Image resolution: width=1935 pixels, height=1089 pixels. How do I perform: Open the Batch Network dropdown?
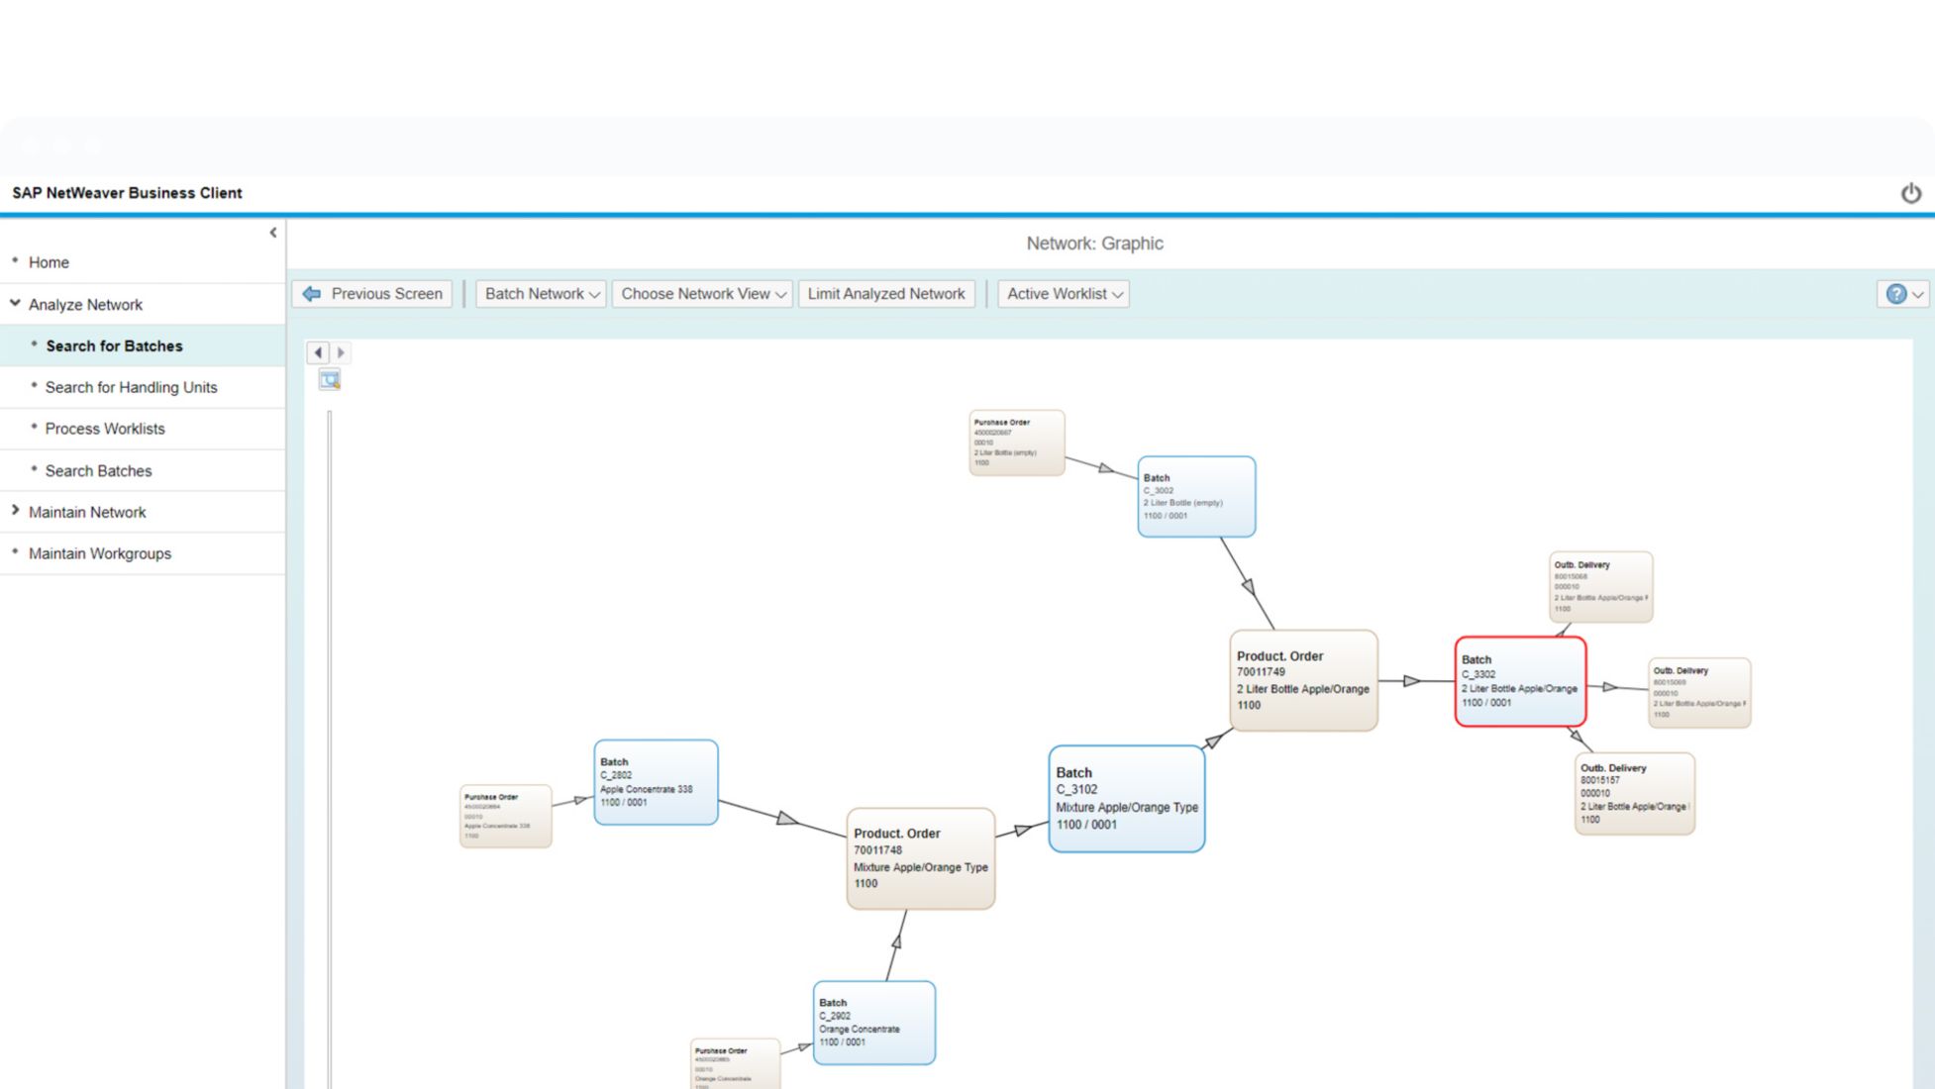541,294
